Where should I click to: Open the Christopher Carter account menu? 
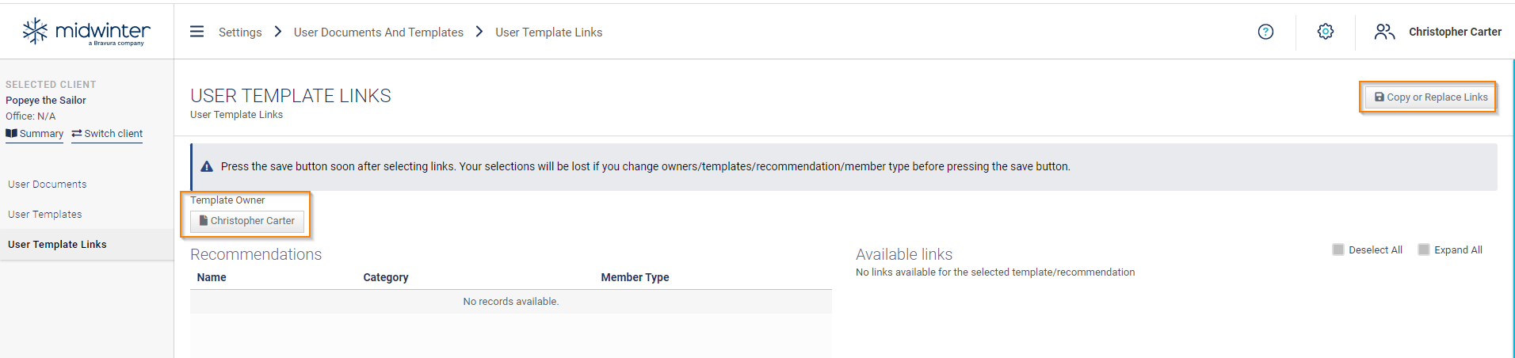click(x=1455, y=32)
